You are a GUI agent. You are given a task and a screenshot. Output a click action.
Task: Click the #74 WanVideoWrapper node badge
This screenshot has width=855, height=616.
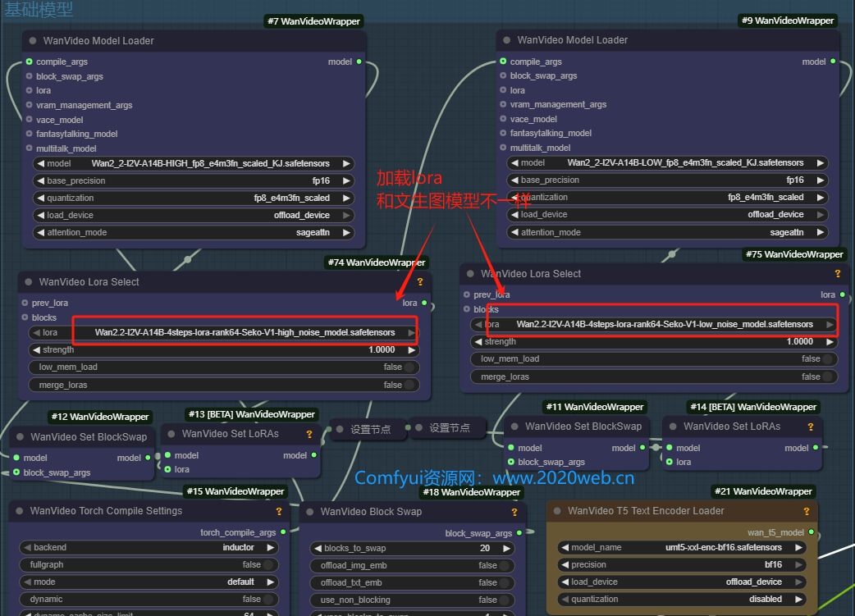377,262
